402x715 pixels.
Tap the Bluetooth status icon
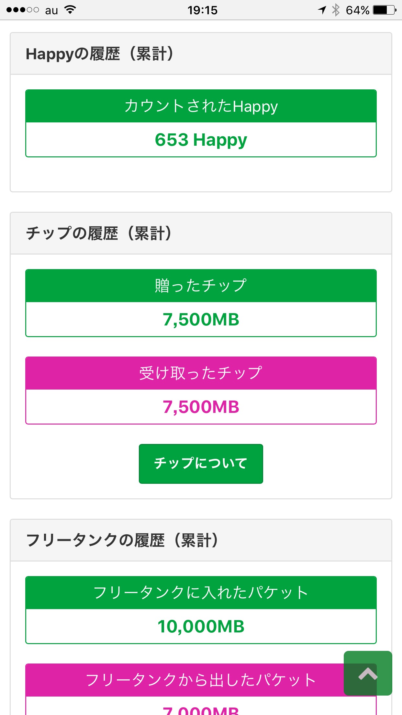[336, 10]
